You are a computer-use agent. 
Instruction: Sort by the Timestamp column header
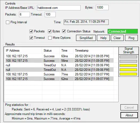click(93, 51)
